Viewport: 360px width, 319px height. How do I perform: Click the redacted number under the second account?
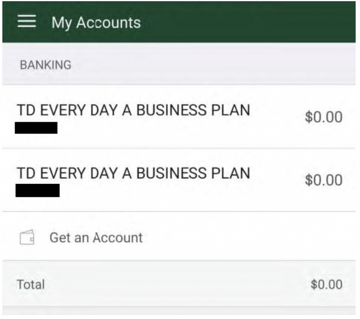click(x=38, y=190)
